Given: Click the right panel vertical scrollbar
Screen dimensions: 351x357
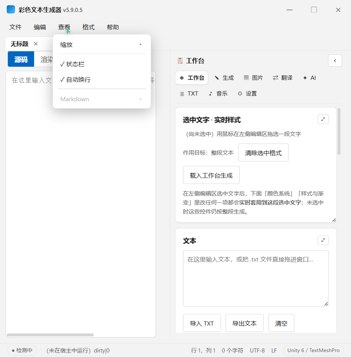Looking at the screenshot, I should click(339, 131).
